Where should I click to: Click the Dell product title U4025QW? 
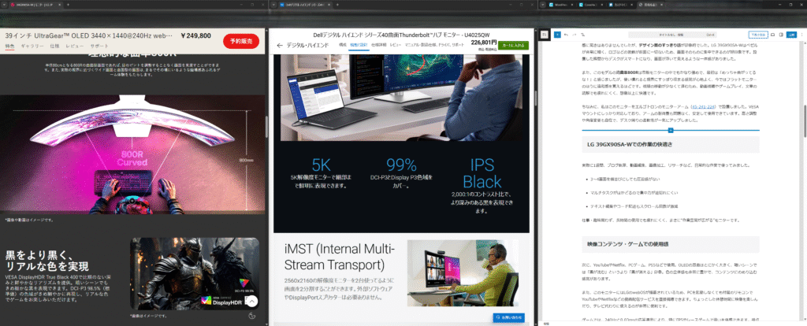401,34
